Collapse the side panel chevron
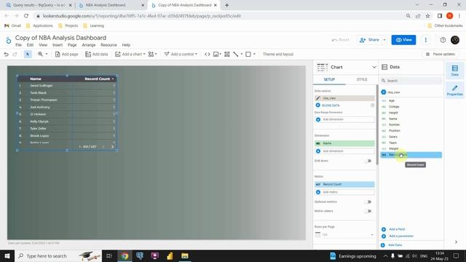 456,242
